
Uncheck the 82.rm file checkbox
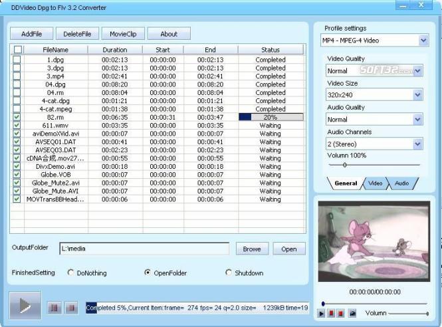(x=17, y=117)
